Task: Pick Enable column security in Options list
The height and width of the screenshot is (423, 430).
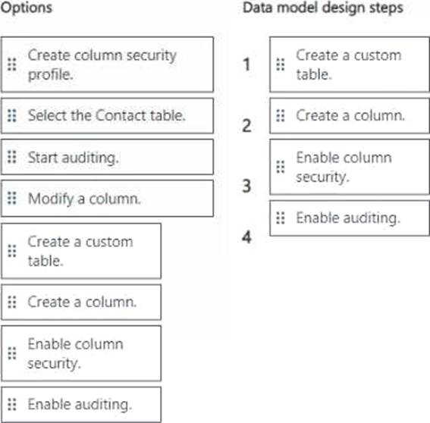Action: pyautogui.click(x=81, y=353)
